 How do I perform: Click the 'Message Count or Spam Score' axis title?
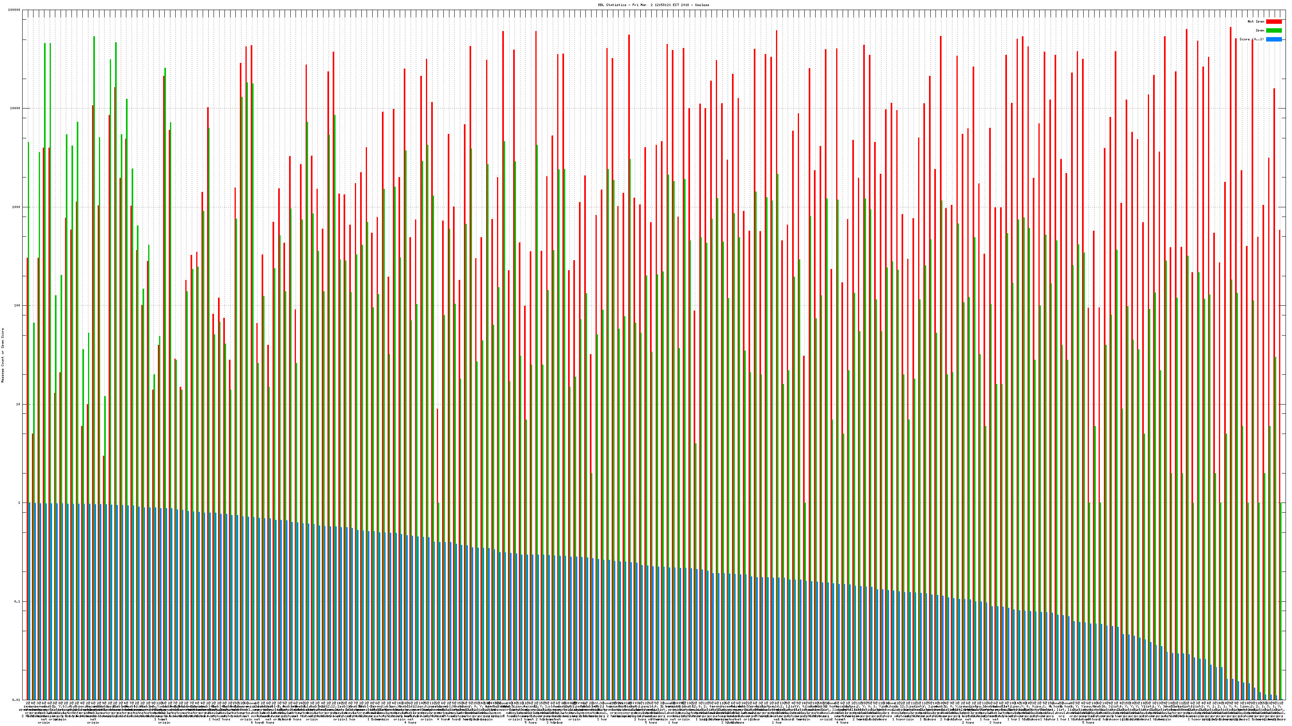coord(2,355)
